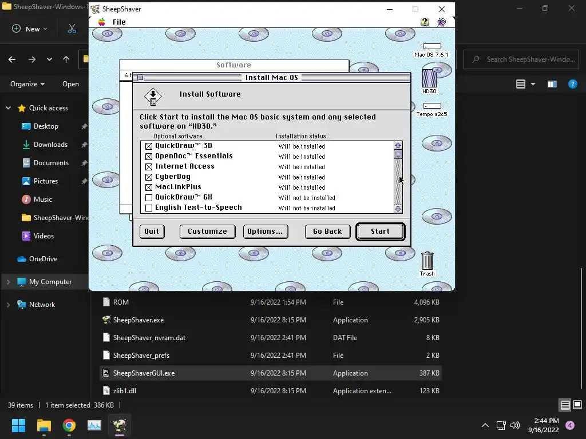586x439 pixels.
Task: Open the Windows Start menu
Action: click(18, 425)
